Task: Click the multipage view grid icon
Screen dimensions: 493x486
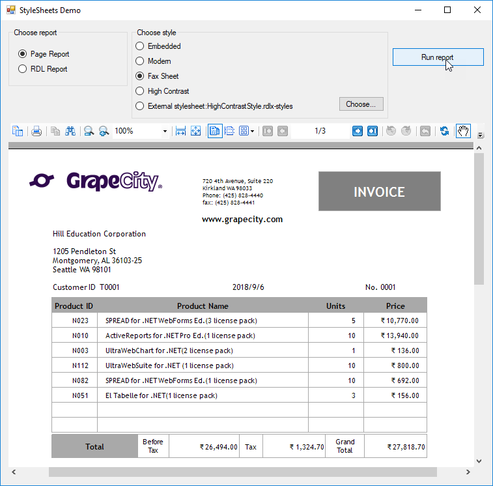Action: (244, 131)
